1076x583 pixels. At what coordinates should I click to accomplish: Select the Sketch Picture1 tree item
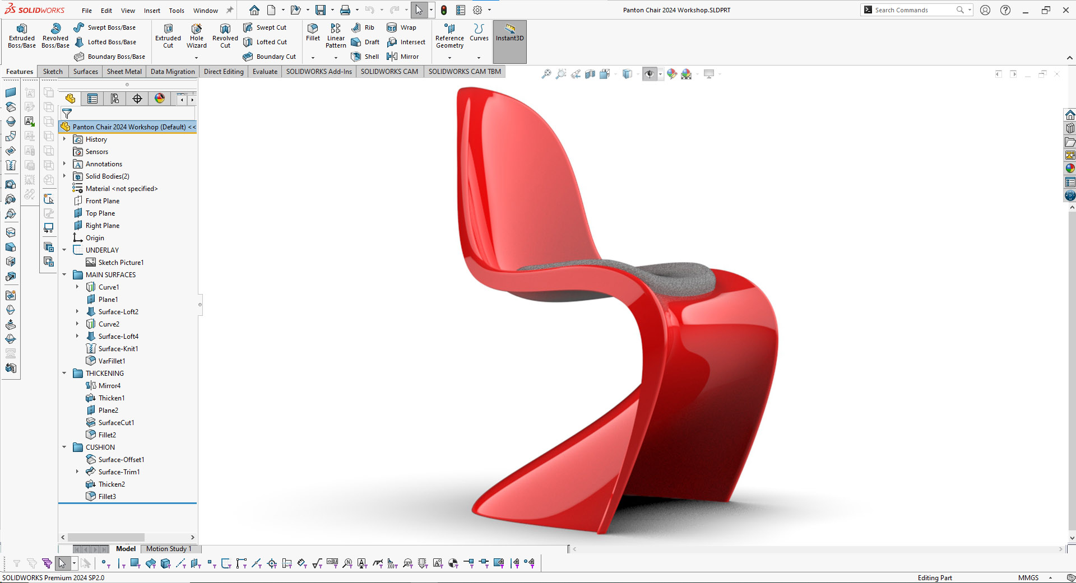(x=115, y=262)
